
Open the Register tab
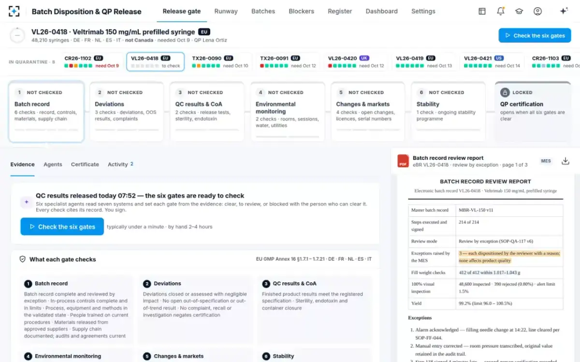point(340,11)
